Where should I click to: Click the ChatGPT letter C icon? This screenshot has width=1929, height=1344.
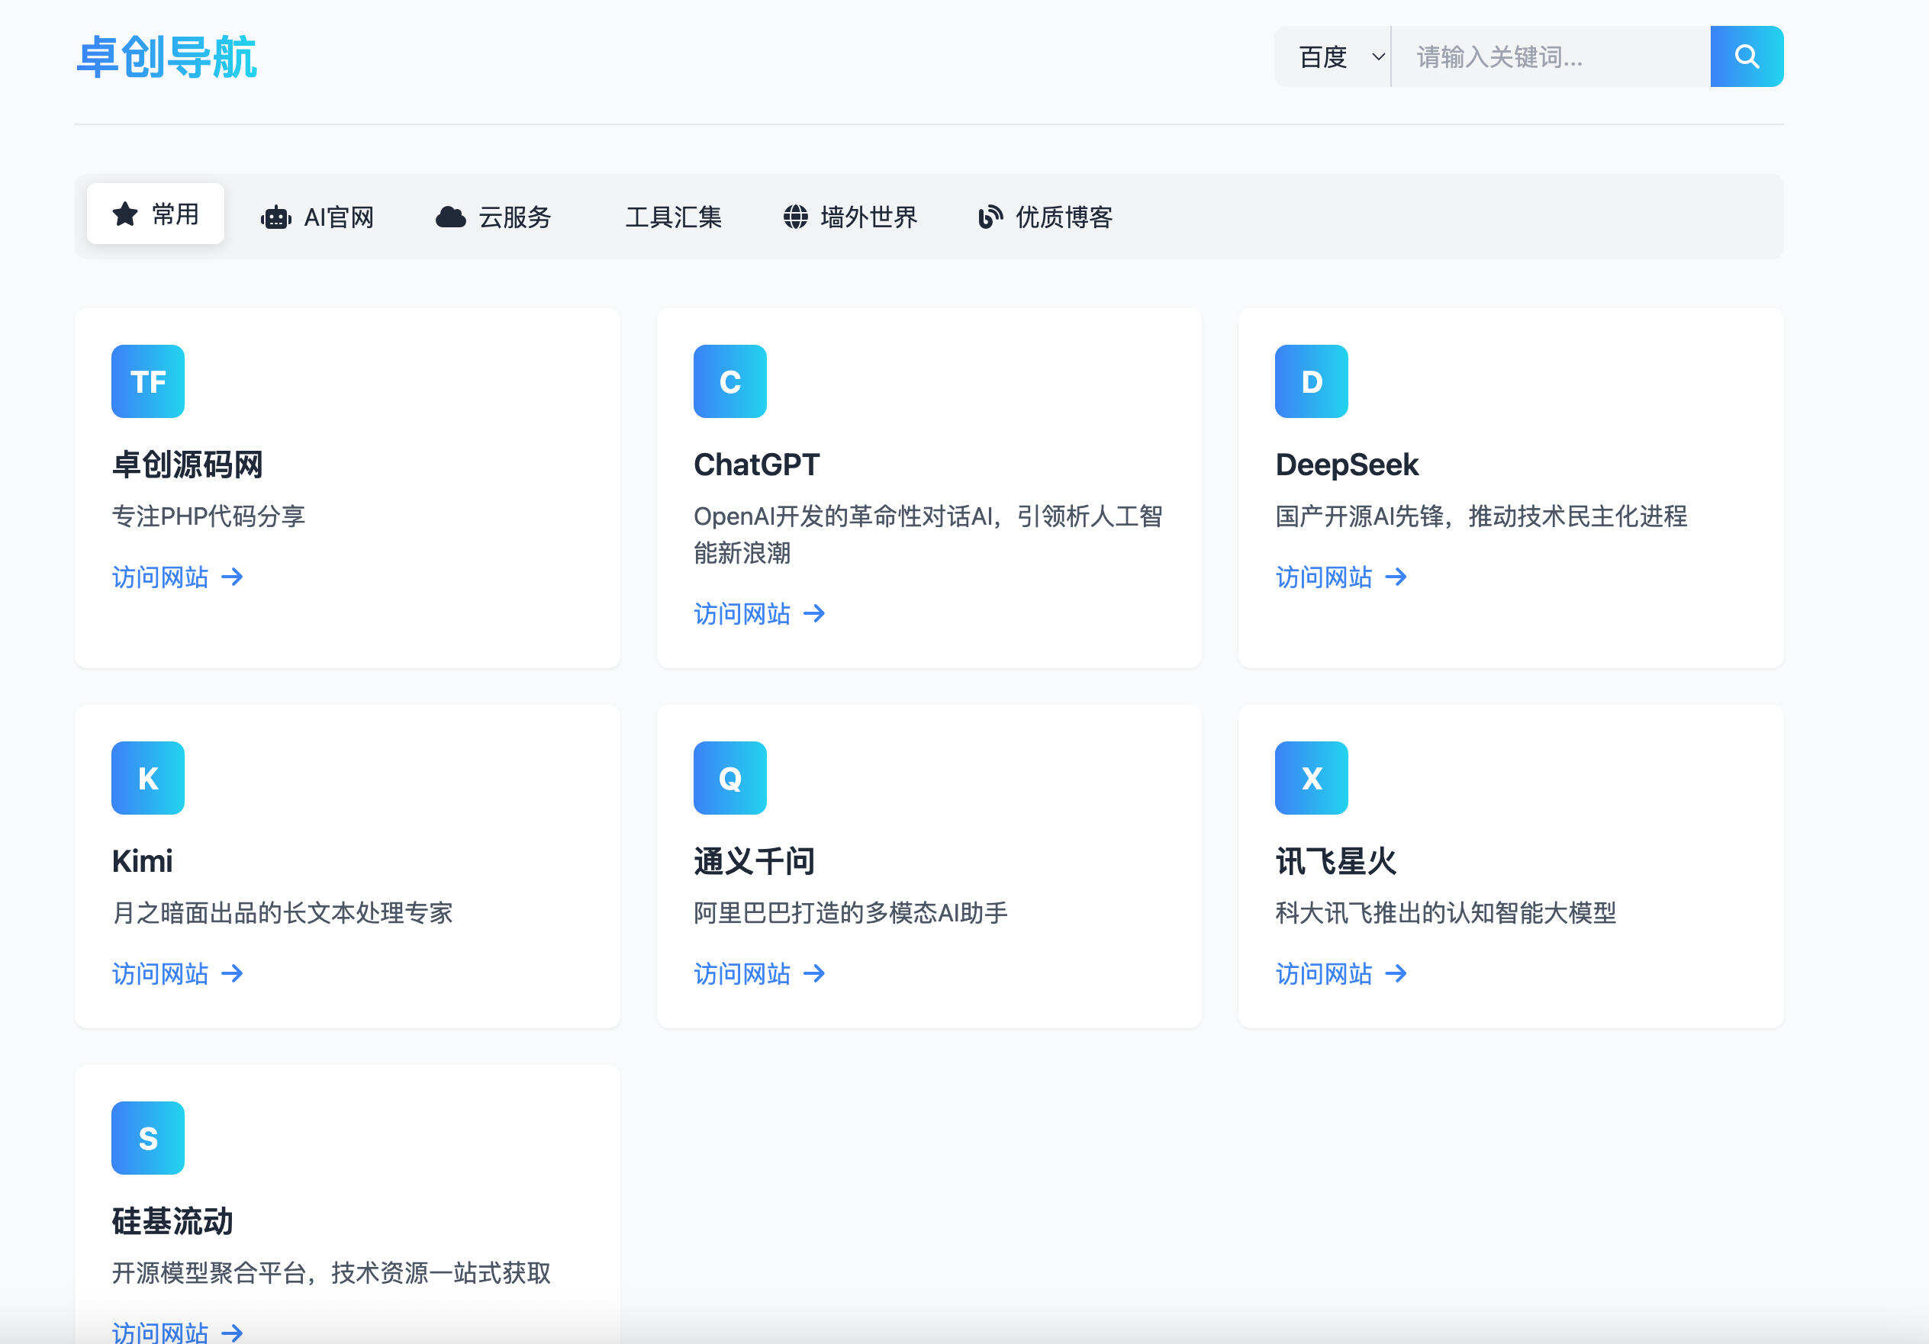coord(729,381)
